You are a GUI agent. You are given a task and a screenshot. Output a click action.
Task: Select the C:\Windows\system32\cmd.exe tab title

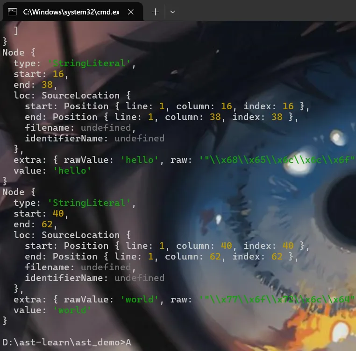click(70, 12)
